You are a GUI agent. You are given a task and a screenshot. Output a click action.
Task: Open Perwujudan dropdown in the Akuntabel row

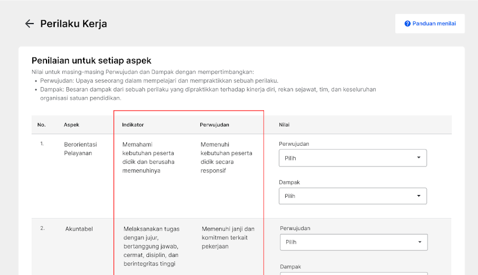pos(353,242)
